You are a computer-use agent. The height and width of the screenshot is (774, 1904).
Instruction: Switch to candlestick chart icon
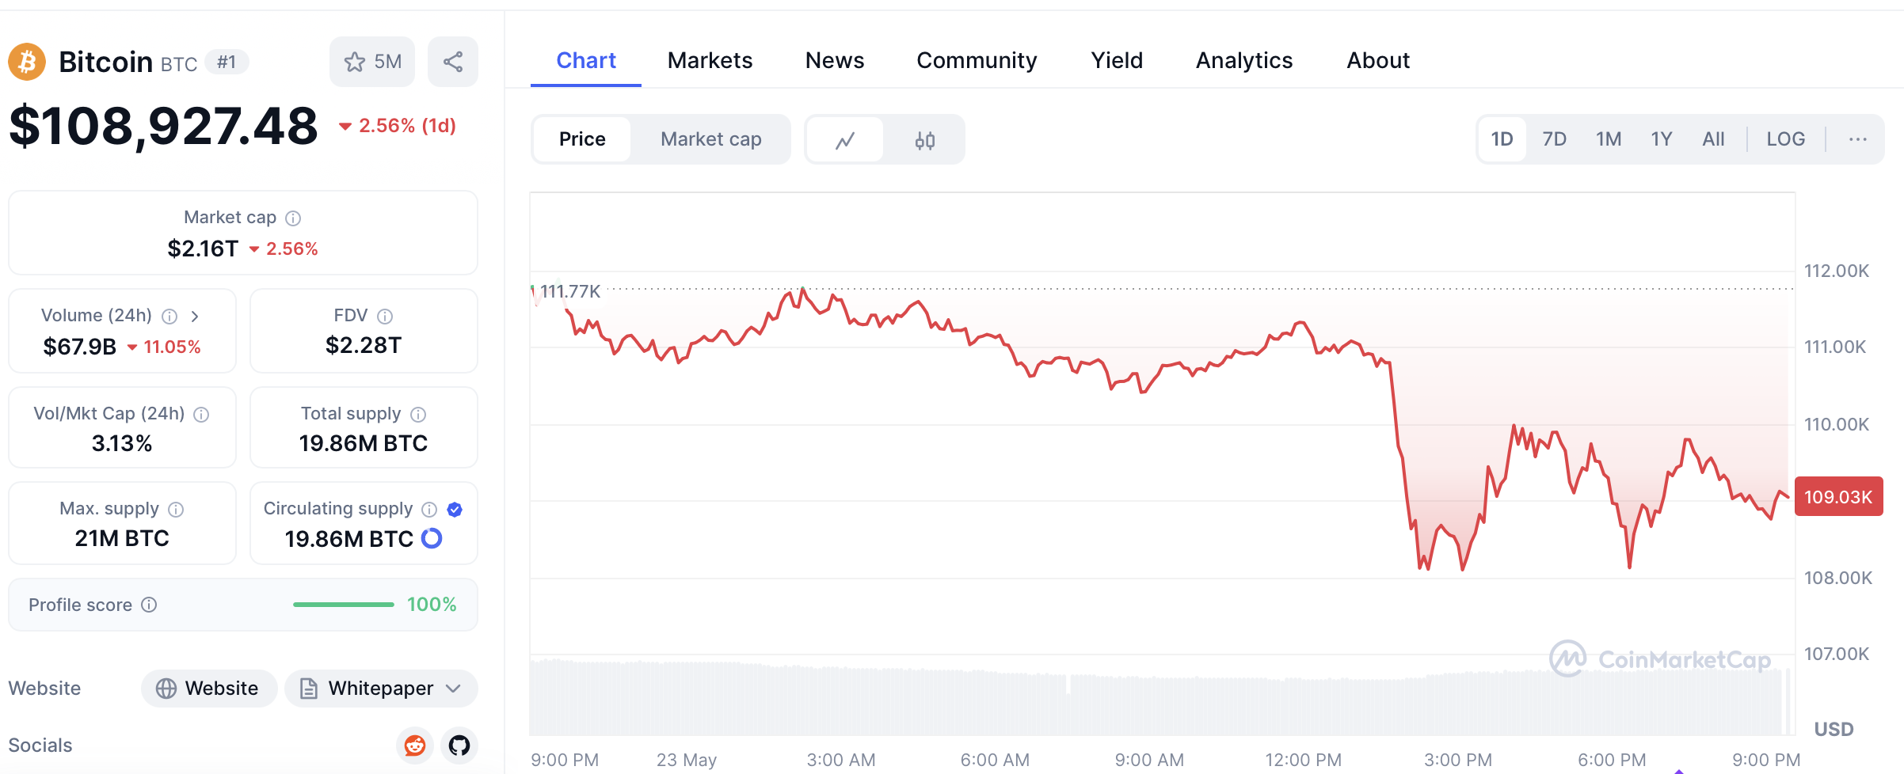tap(924, 140)
